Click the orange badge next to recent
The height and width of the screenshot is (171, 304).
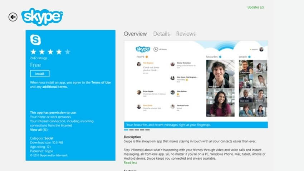(147, 57)
